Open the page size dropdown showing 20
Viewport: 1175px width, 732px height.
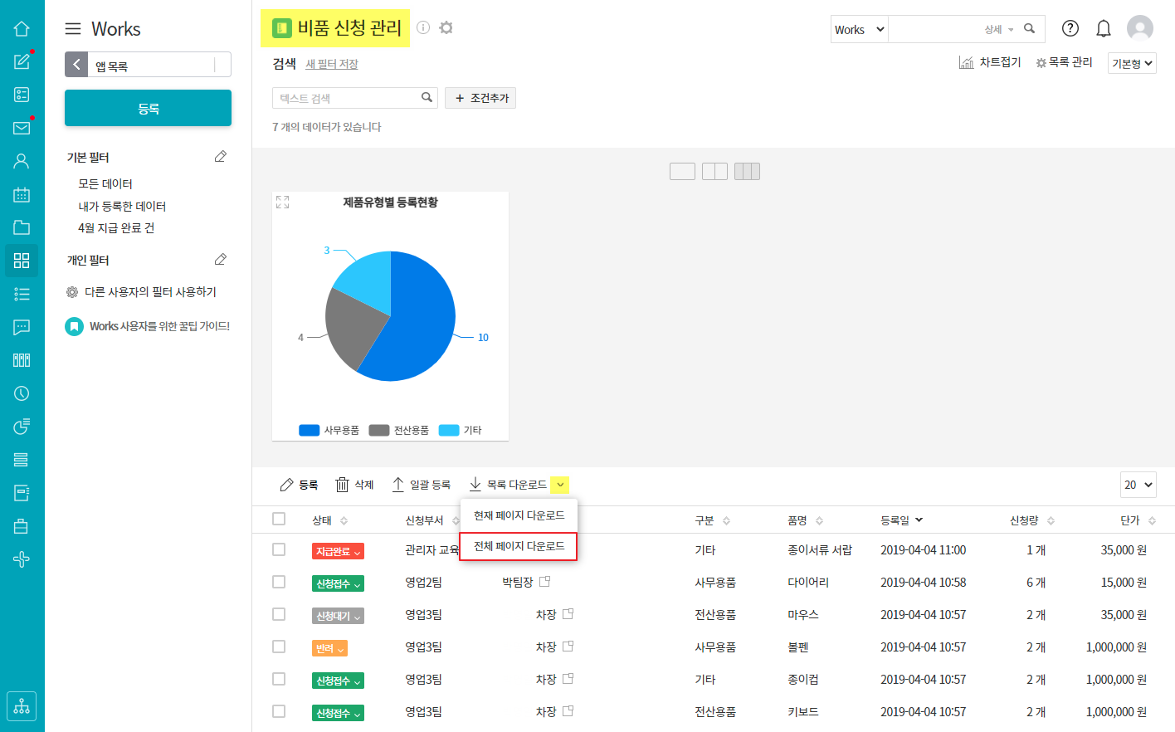[1138, 485]
